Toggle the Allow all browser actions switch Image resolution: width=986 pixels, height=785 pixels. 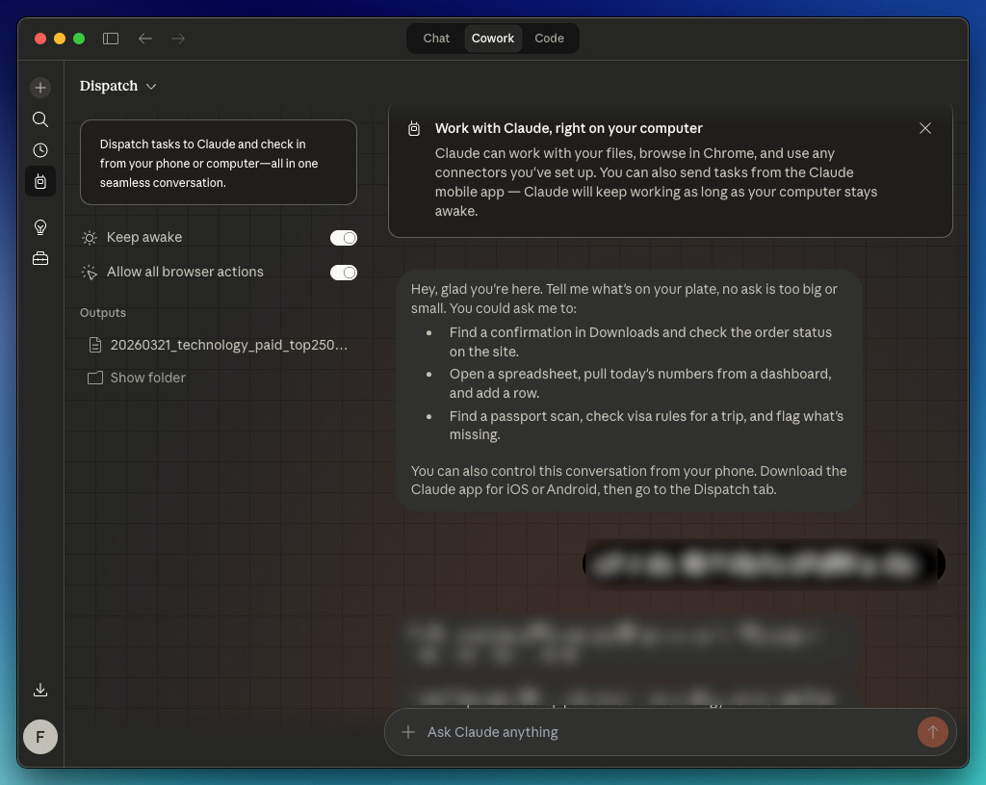pyautogui.click(x=344, y=273)
